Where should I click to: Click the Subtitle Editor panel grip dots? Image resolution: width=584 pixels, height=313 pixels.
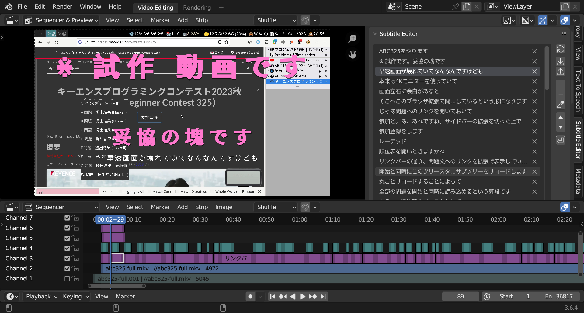tap(563, 33)
